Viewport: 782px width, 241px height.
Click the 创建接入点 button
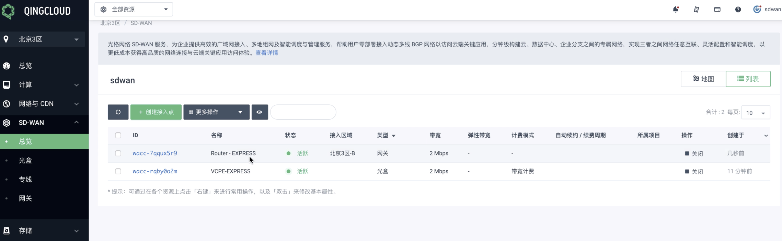pos(156,112)
